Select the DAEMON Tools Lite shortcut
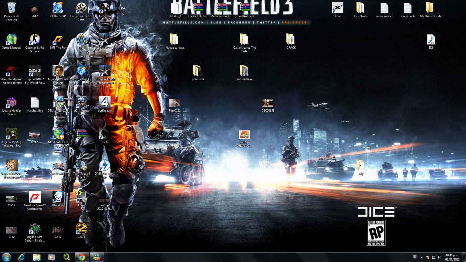 [105, 165]
